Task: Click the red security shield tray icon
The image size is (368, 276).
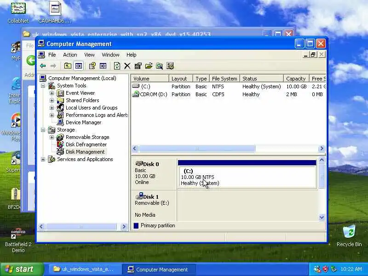Action: (325, 269)
